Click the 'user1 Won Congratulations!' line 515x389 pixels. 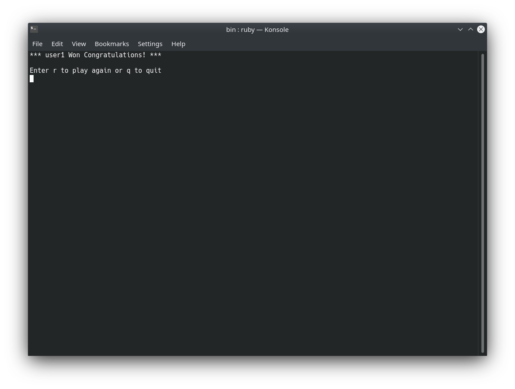click(x=96, y=55)
